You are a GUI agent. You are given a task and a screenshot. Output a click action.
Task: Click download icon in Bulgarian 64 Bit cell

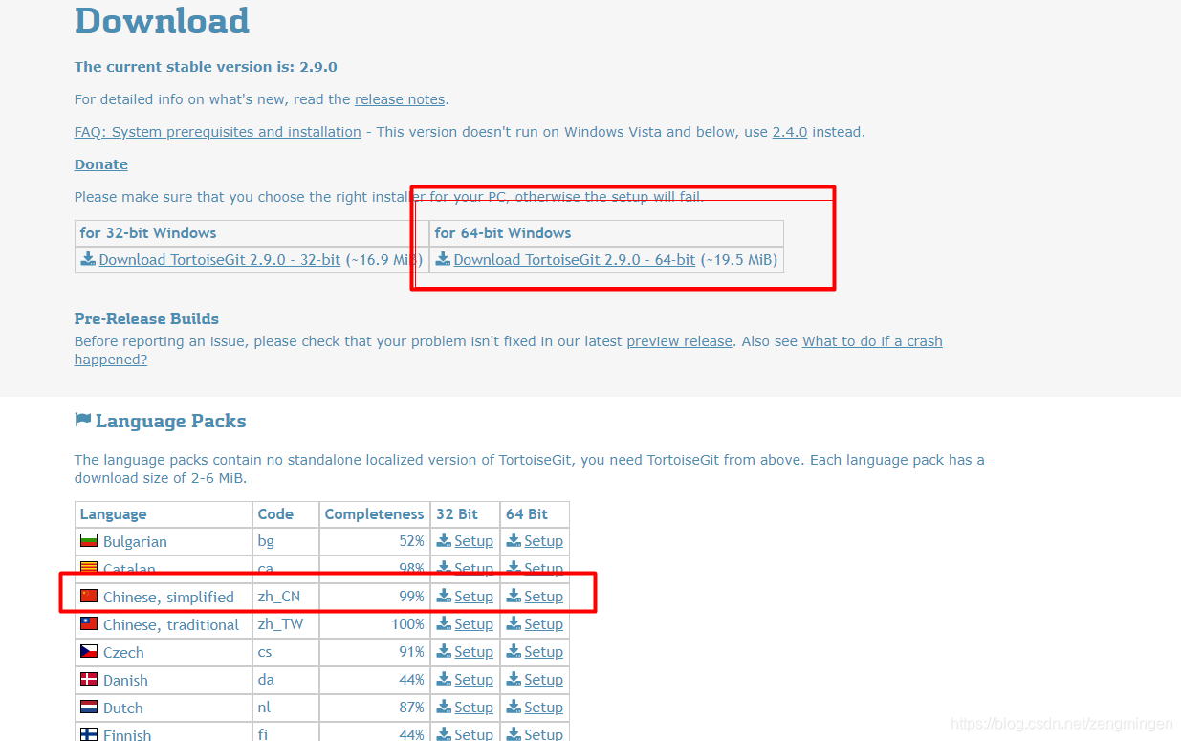point(514,540)
